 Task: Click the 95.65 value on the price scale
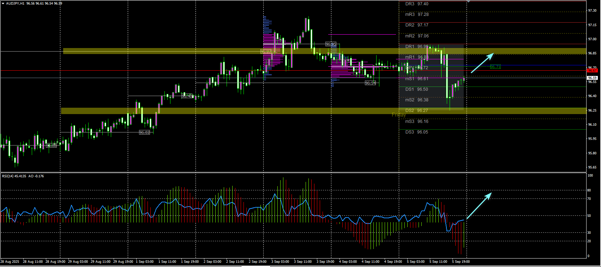[x=592, y=167]
